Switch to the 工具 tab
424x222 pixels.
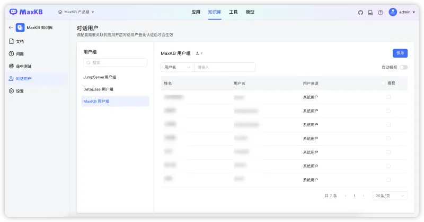[233, 12]
